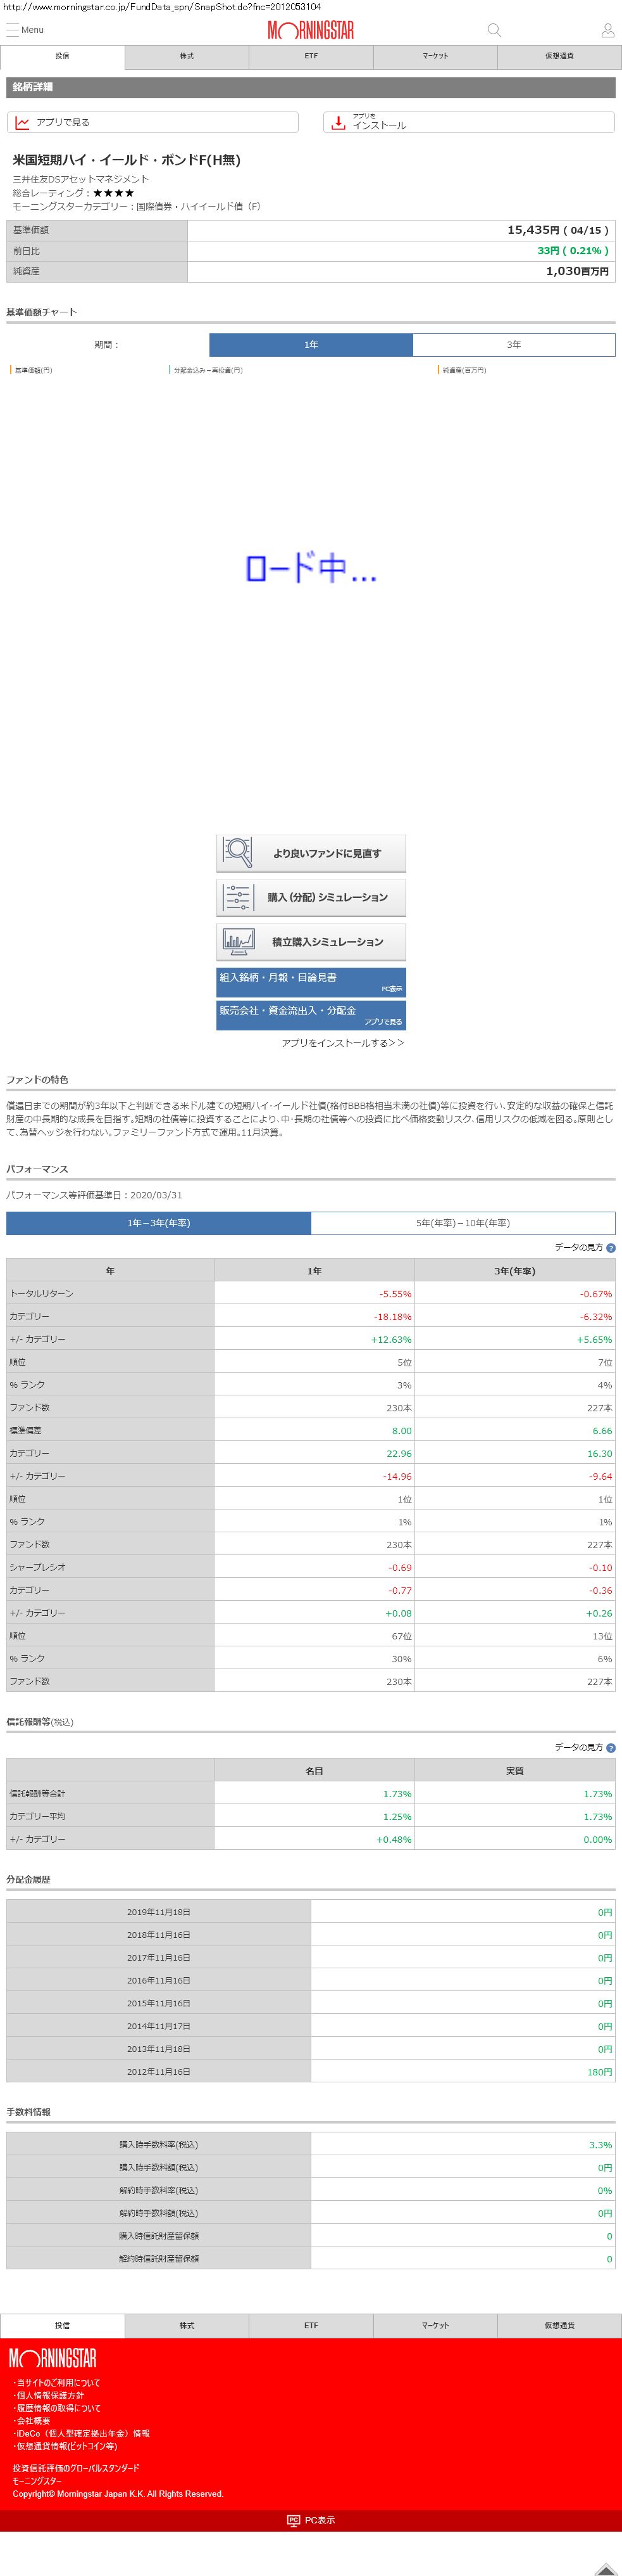The width and height of the screenshot is (622, 2576).
Task: Click より良いファンドに見直す button
Action: 311,853
